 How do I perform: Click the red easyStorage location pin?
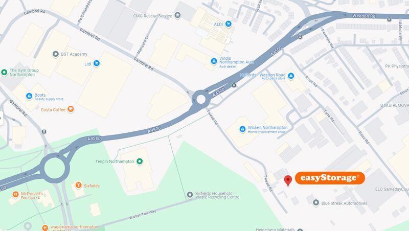point(288,180)
